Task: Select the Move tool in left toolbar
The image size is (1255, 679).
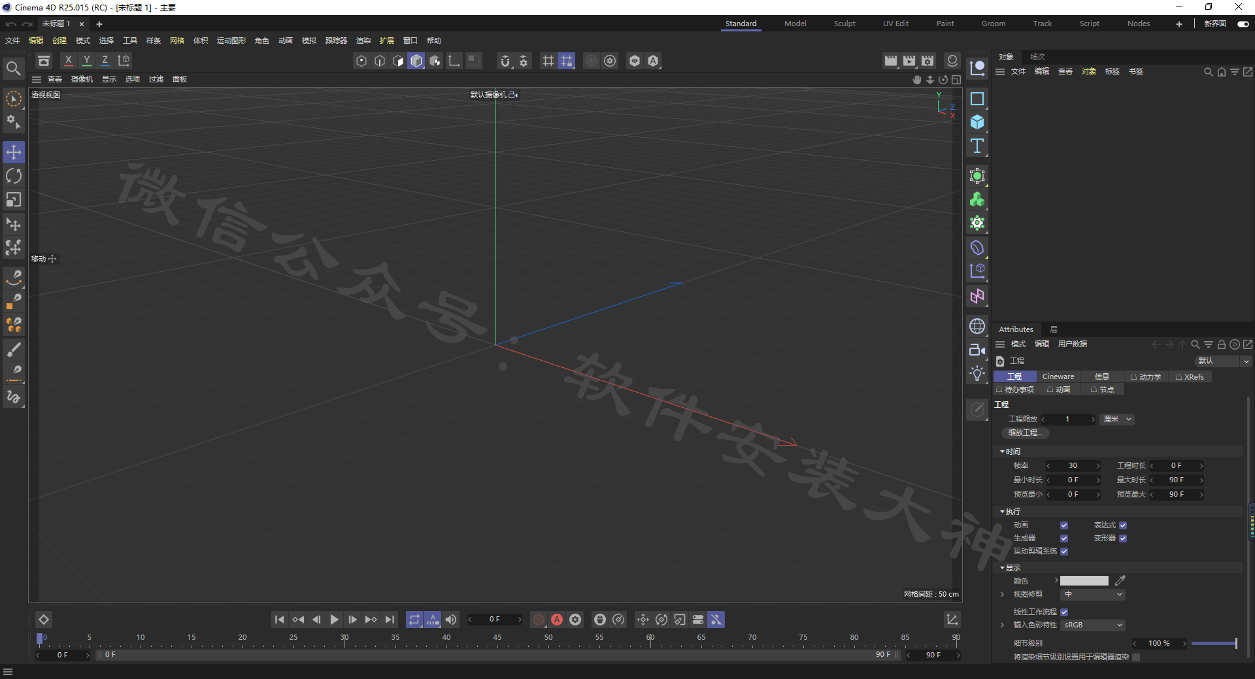Action: coord(14,152)
